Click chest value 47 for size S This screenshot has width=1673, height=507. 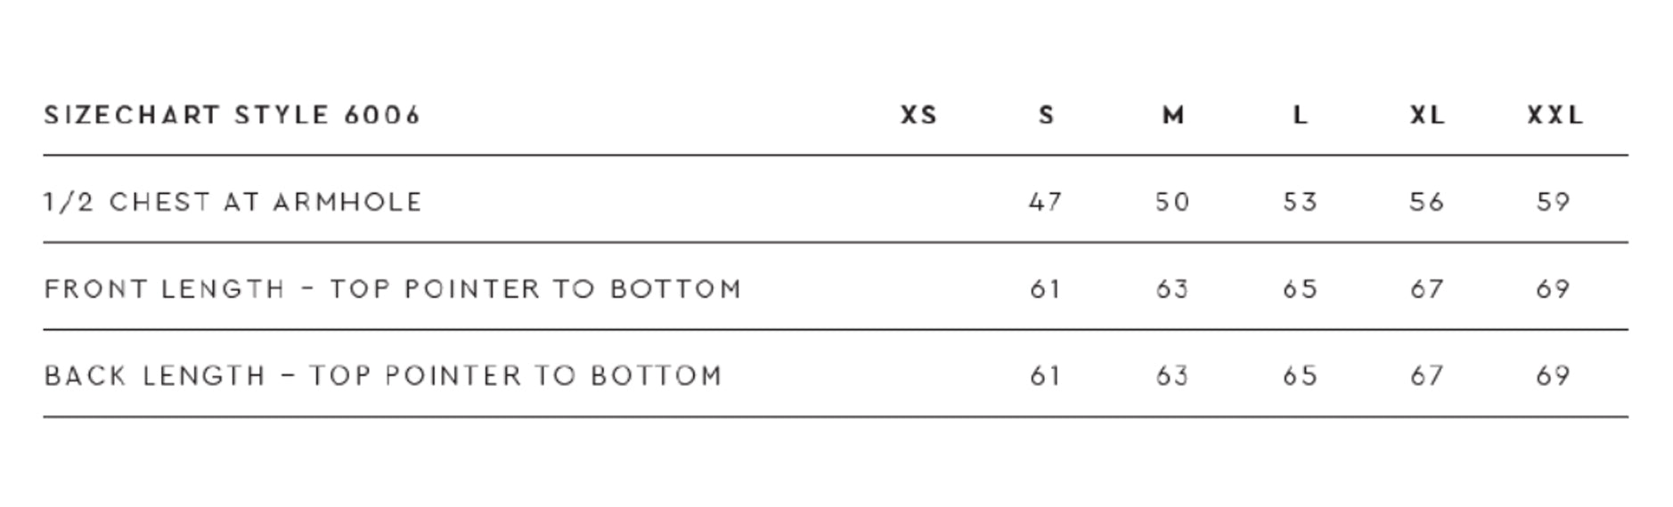[1045, 203]
